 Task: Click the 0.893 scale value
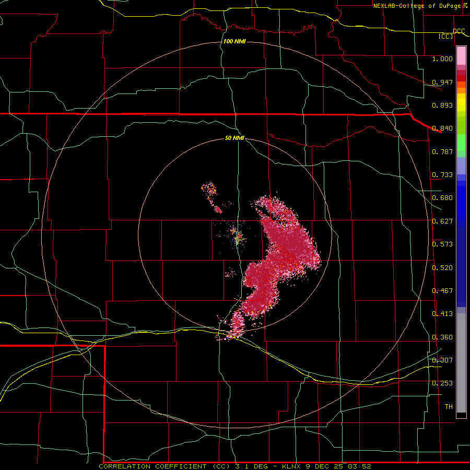442,105
